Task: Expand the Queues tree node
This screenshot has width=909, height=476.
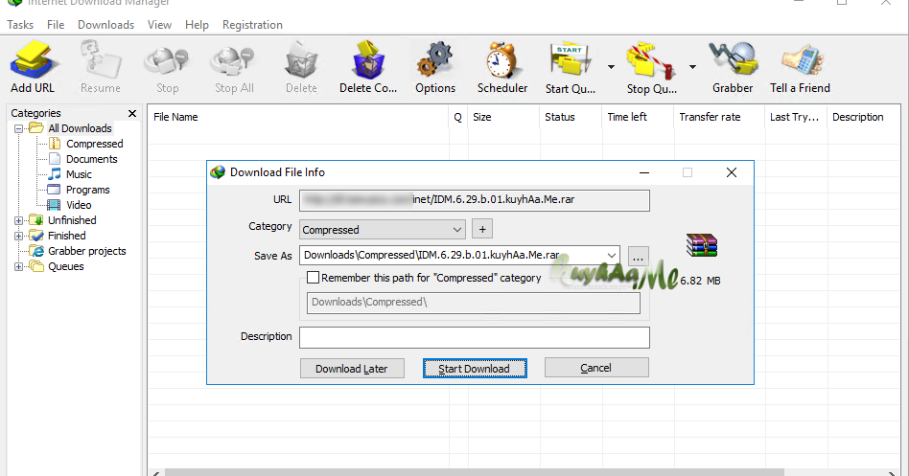Action: (x=18, y=266)
